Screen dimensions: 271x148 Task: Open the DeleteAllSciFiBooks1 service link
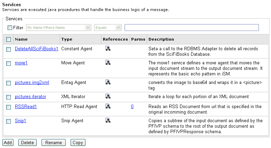(36, 49)
